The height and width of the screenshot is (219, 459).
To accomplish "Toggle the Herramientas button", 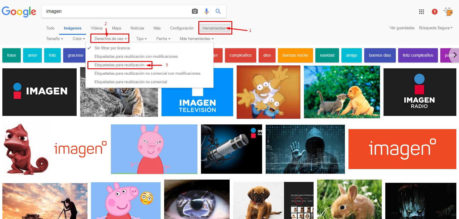I will [x=215, y=28].
